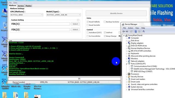This screenshot has width=175, height=98.
Task: Expand the Smart card readers node
Action: pos(127,79)
